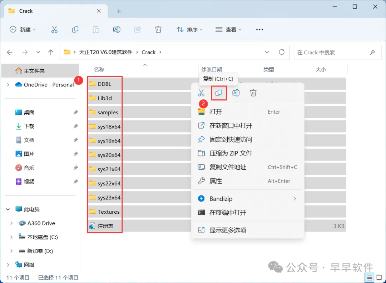Image resolution: width=386 pixels, height=283 pixels.
Task: Select the 注册表 registry file
Action: pyautogui.click(x=105, y=226)
